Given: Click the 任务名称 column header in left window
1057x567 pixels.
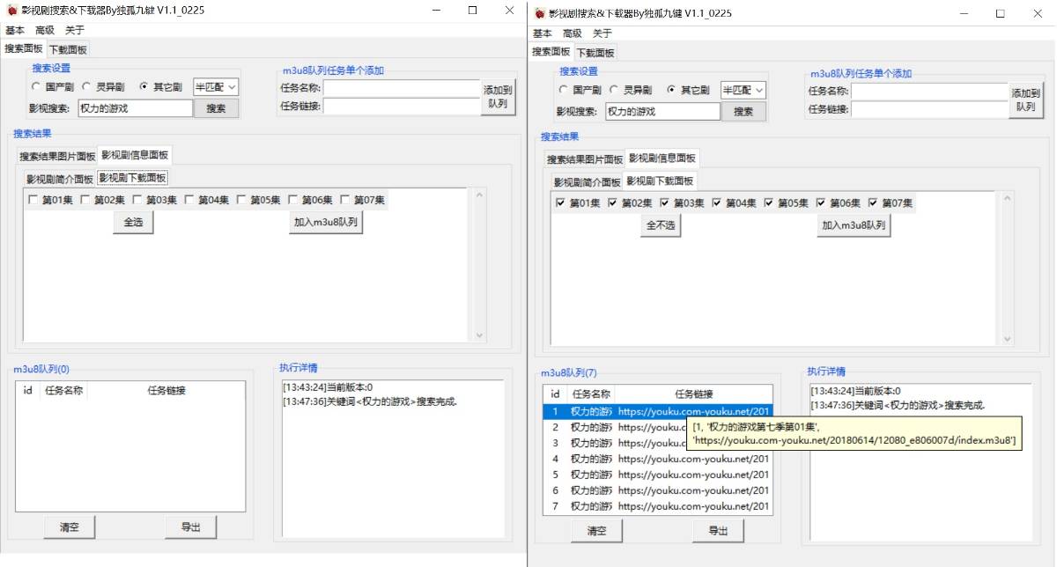Looking at the screenshot, I should point(63,391).
